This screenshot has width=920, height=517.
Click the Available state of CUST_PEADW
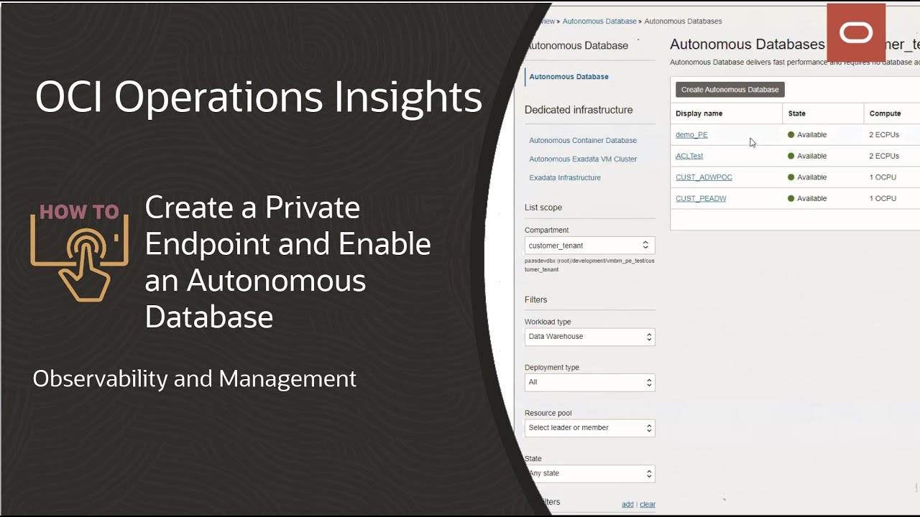[807, 198]
